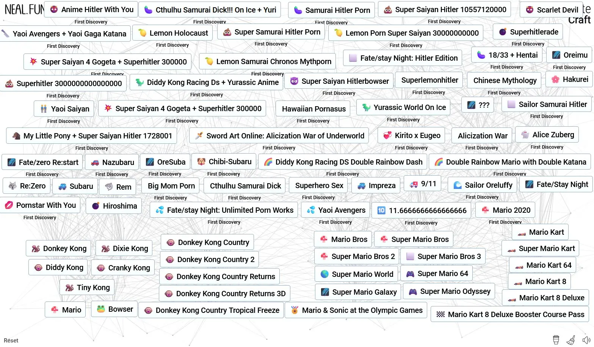
Task: Pick the Chibi-Subaru element
Action: pos(224,162)
